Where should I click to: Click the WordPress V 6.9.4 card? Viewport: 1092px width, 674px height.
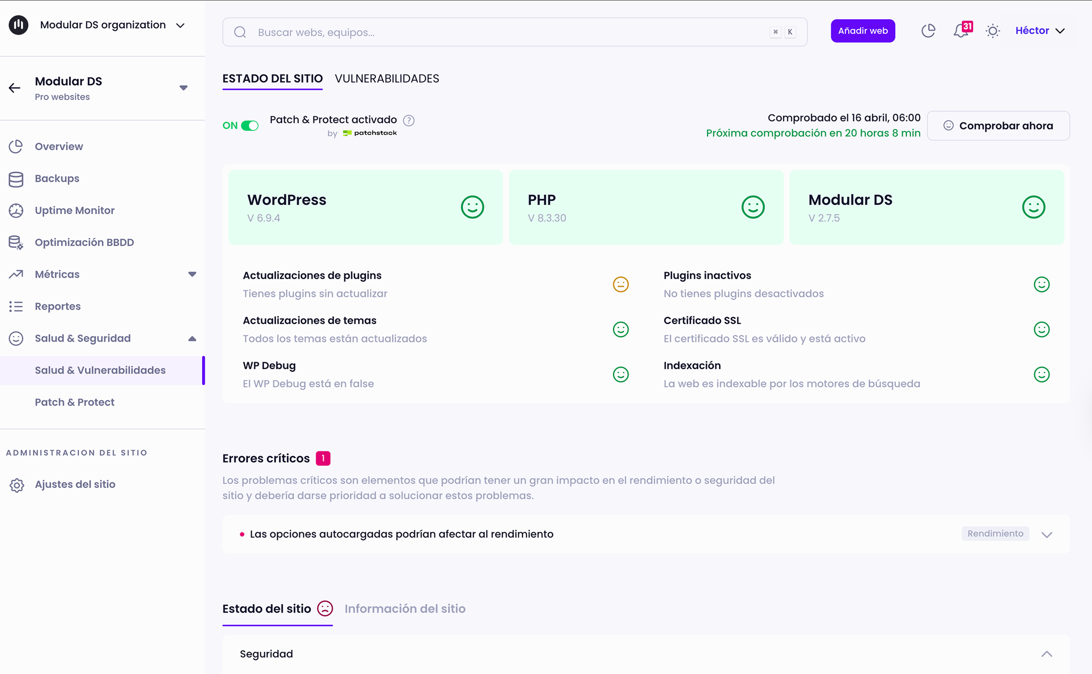pyautogui.click(x=365, y=207)
